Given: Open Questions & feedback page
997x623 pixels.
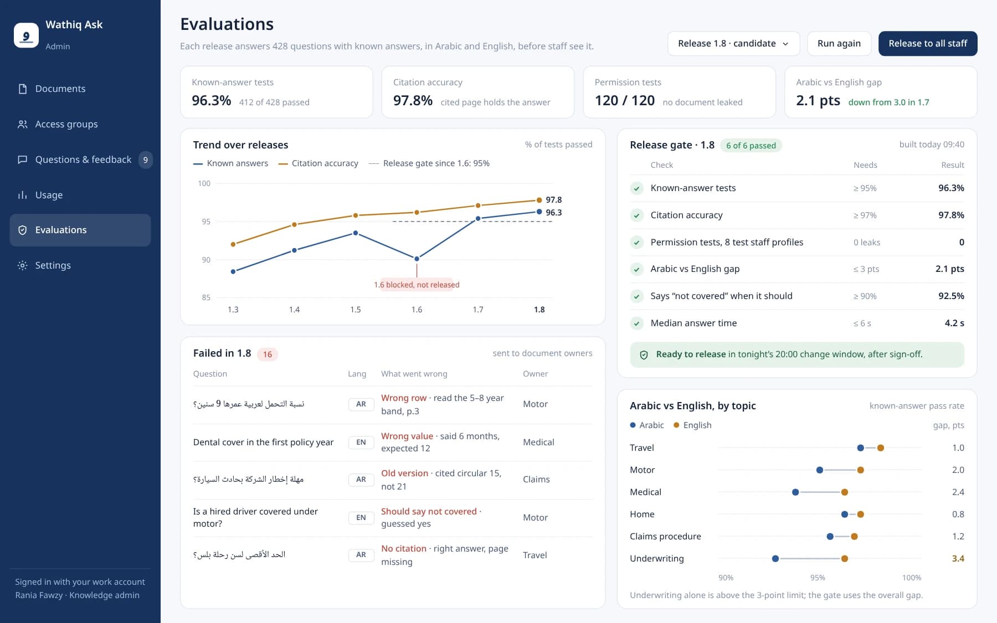Looking at the screenshot, I should coord(80,159).
